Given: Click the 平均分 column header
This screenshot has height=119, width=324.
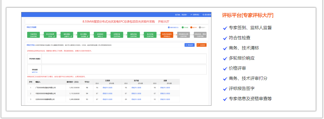Looking at the screenshot, I should coord(87,82).
